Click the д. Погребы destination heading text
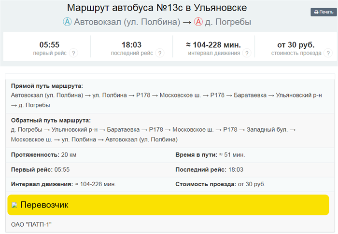338x234 pixels. click(x=228, y=22)
